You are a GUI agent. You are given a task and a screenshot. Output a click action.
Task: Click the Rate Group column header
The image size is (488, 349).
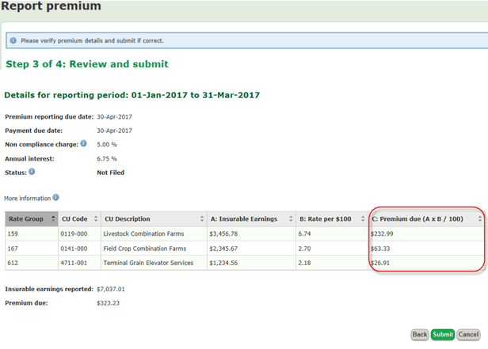32,219
